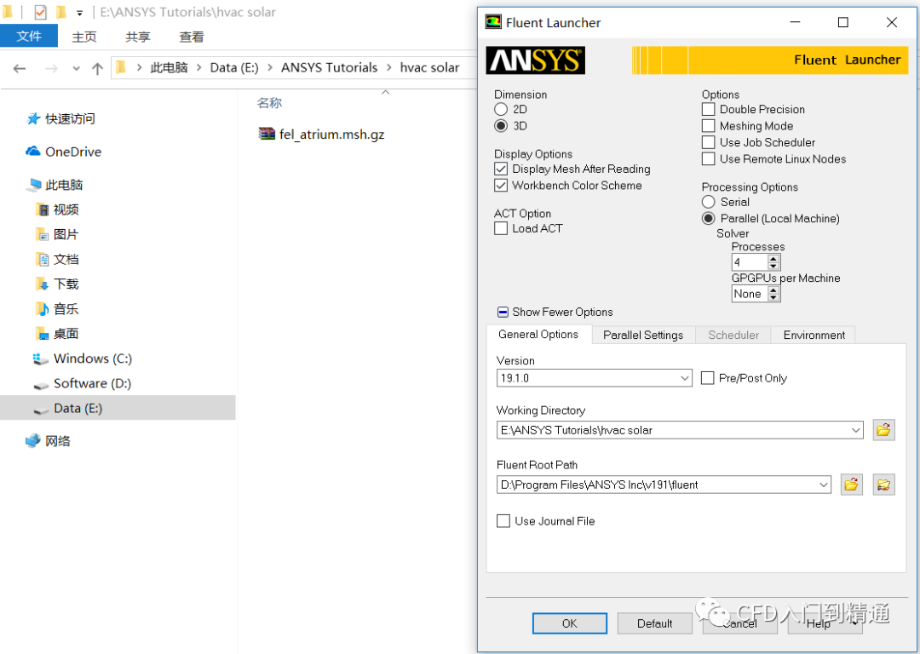Viewport: 920px width, 654px height.
Task: Click the Default button
Action: pyautogui.click(x=655, y=623)
